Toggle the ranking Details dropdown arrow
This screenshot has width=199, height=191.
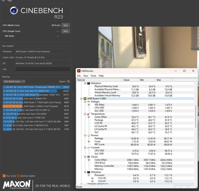click(68, 81)
